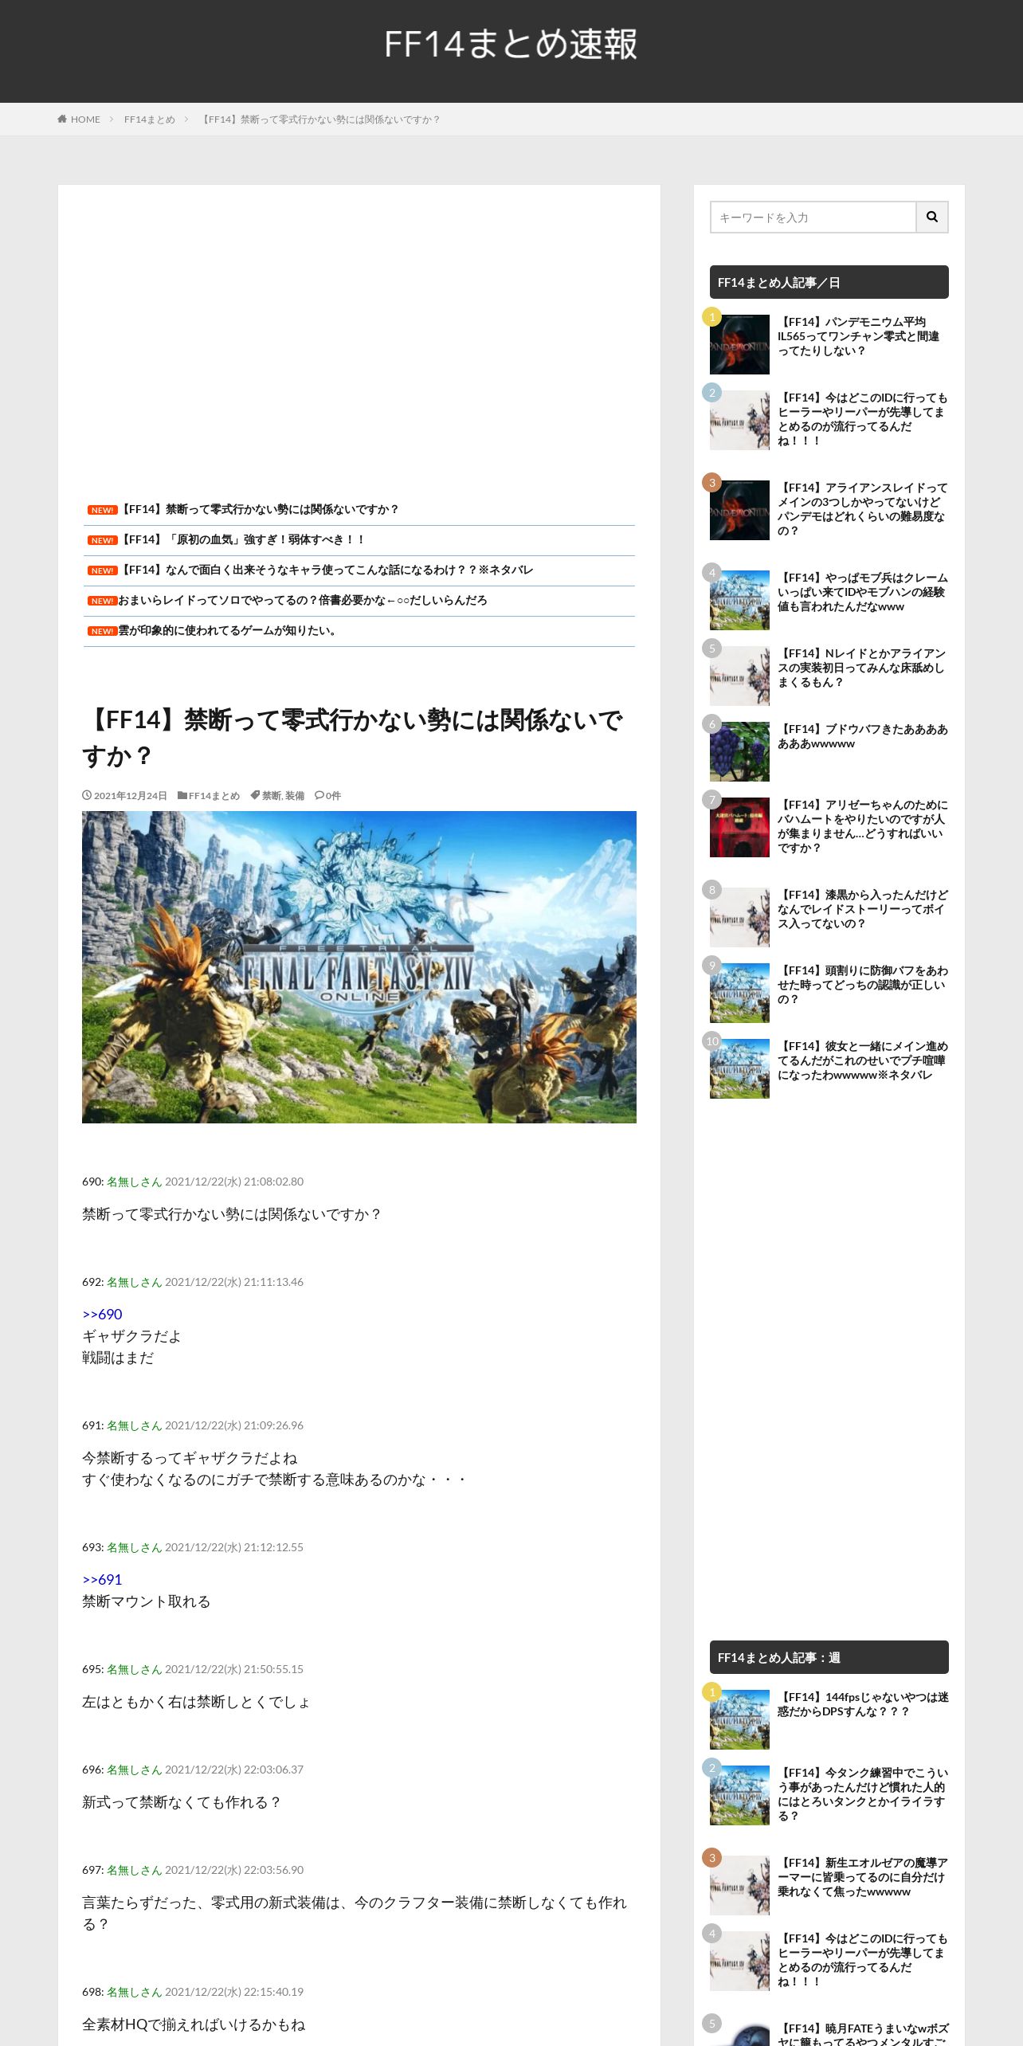Click the search magnifier button
The width and height of the screenshot is (1023, 2046).
(932, 217)
